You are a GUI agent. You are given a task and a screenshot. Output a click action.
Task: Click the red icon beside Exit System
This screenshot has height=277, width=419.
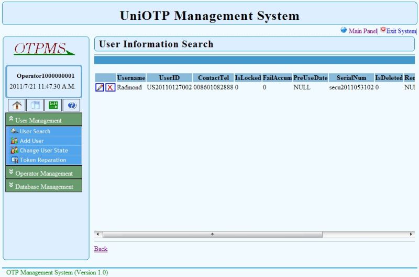point(383,30)
